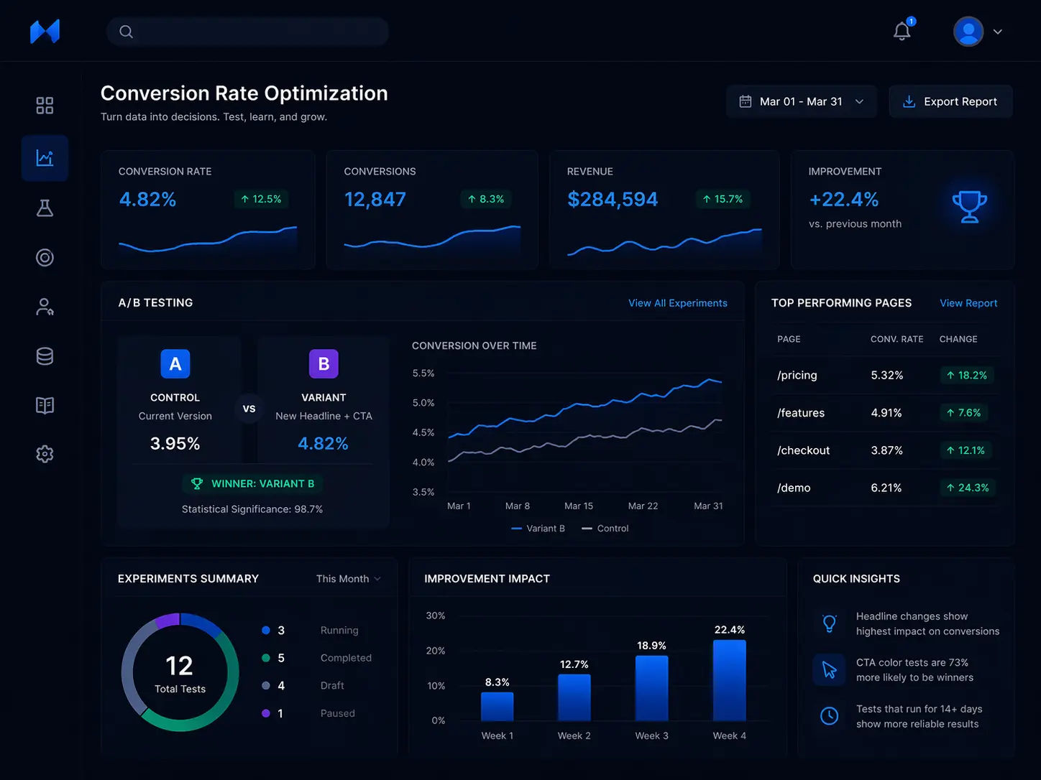
Task: Select the goals target icon in sidebar
Action: tap(45, 257)
